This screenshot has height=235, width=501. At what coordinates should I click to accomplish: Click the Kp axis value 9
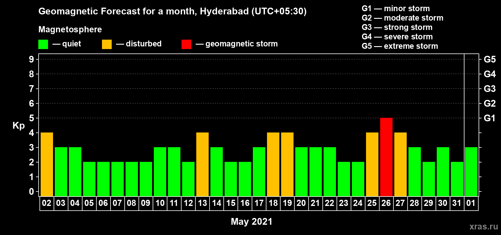(32, 59)
